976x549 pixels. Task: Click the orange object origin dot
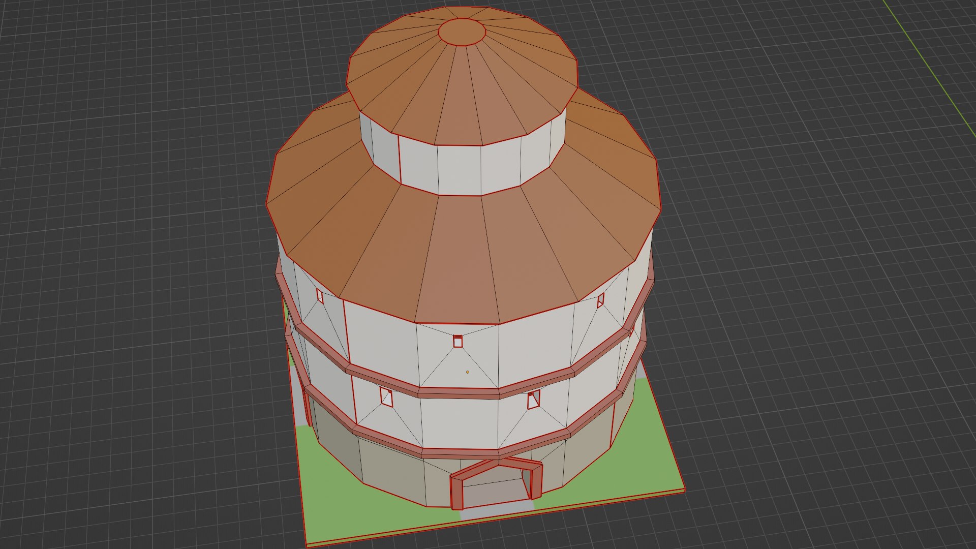[x=468, y=372]
